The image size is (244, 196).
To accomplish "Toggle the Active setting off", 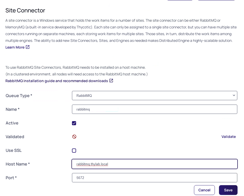I will coord(74,123).
